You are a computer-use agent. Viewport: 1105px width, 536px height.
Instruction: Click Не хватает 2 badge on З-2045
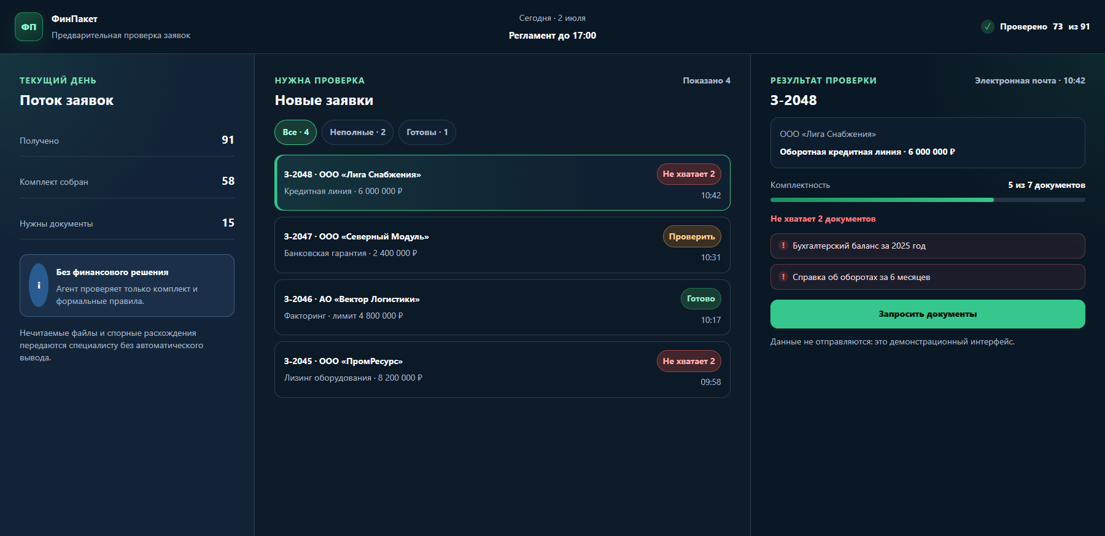689,362
